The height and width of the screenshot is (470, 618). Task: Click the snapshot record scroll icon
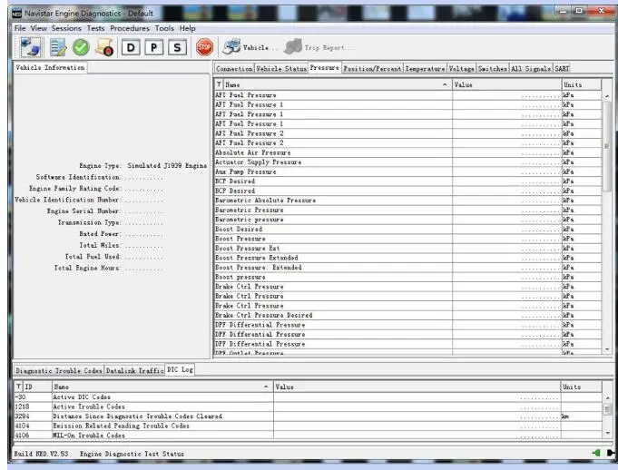[105, 48]
